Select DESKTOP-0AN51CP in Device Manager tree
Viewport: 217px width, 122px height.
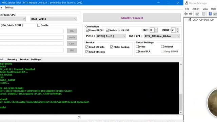tap(203, 20)
